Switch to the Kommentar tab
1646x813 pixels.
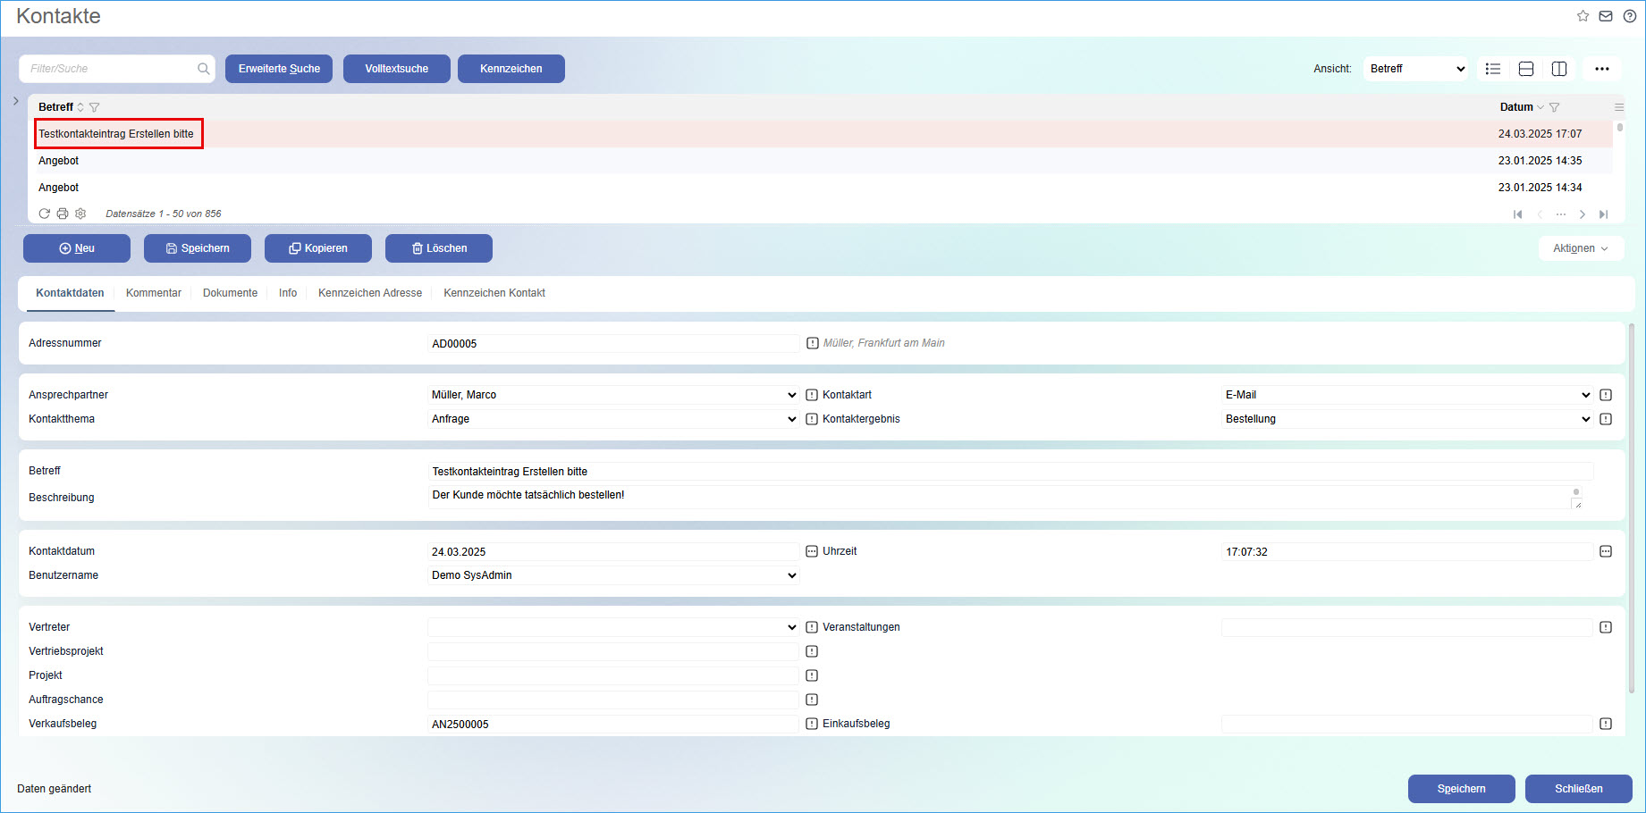point(153,293)
